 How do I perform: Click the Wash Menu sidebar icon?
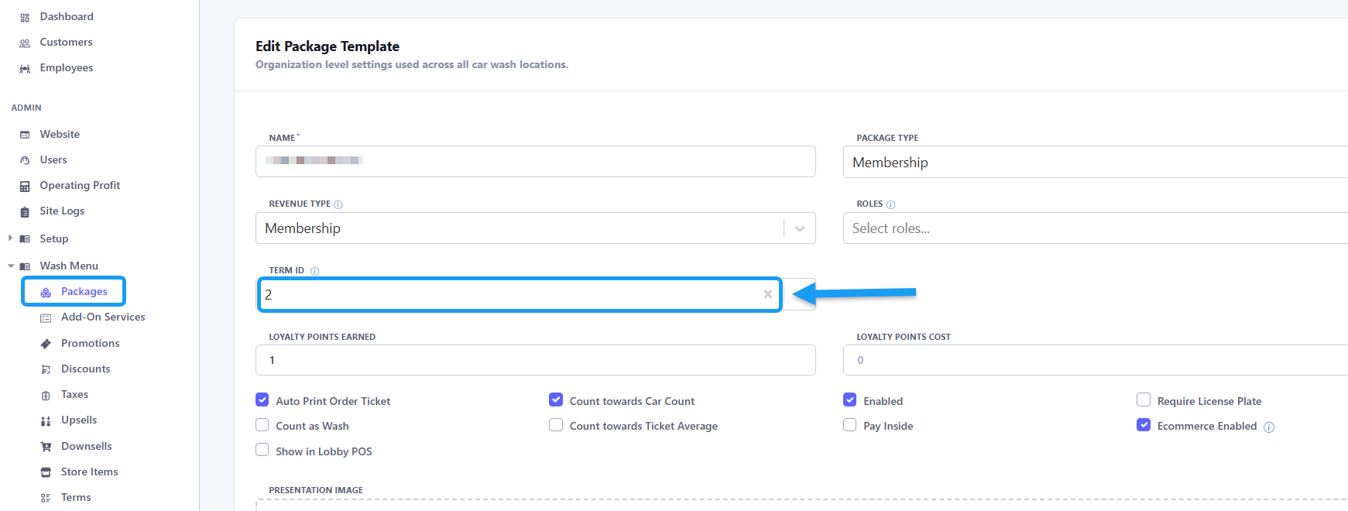25,266
